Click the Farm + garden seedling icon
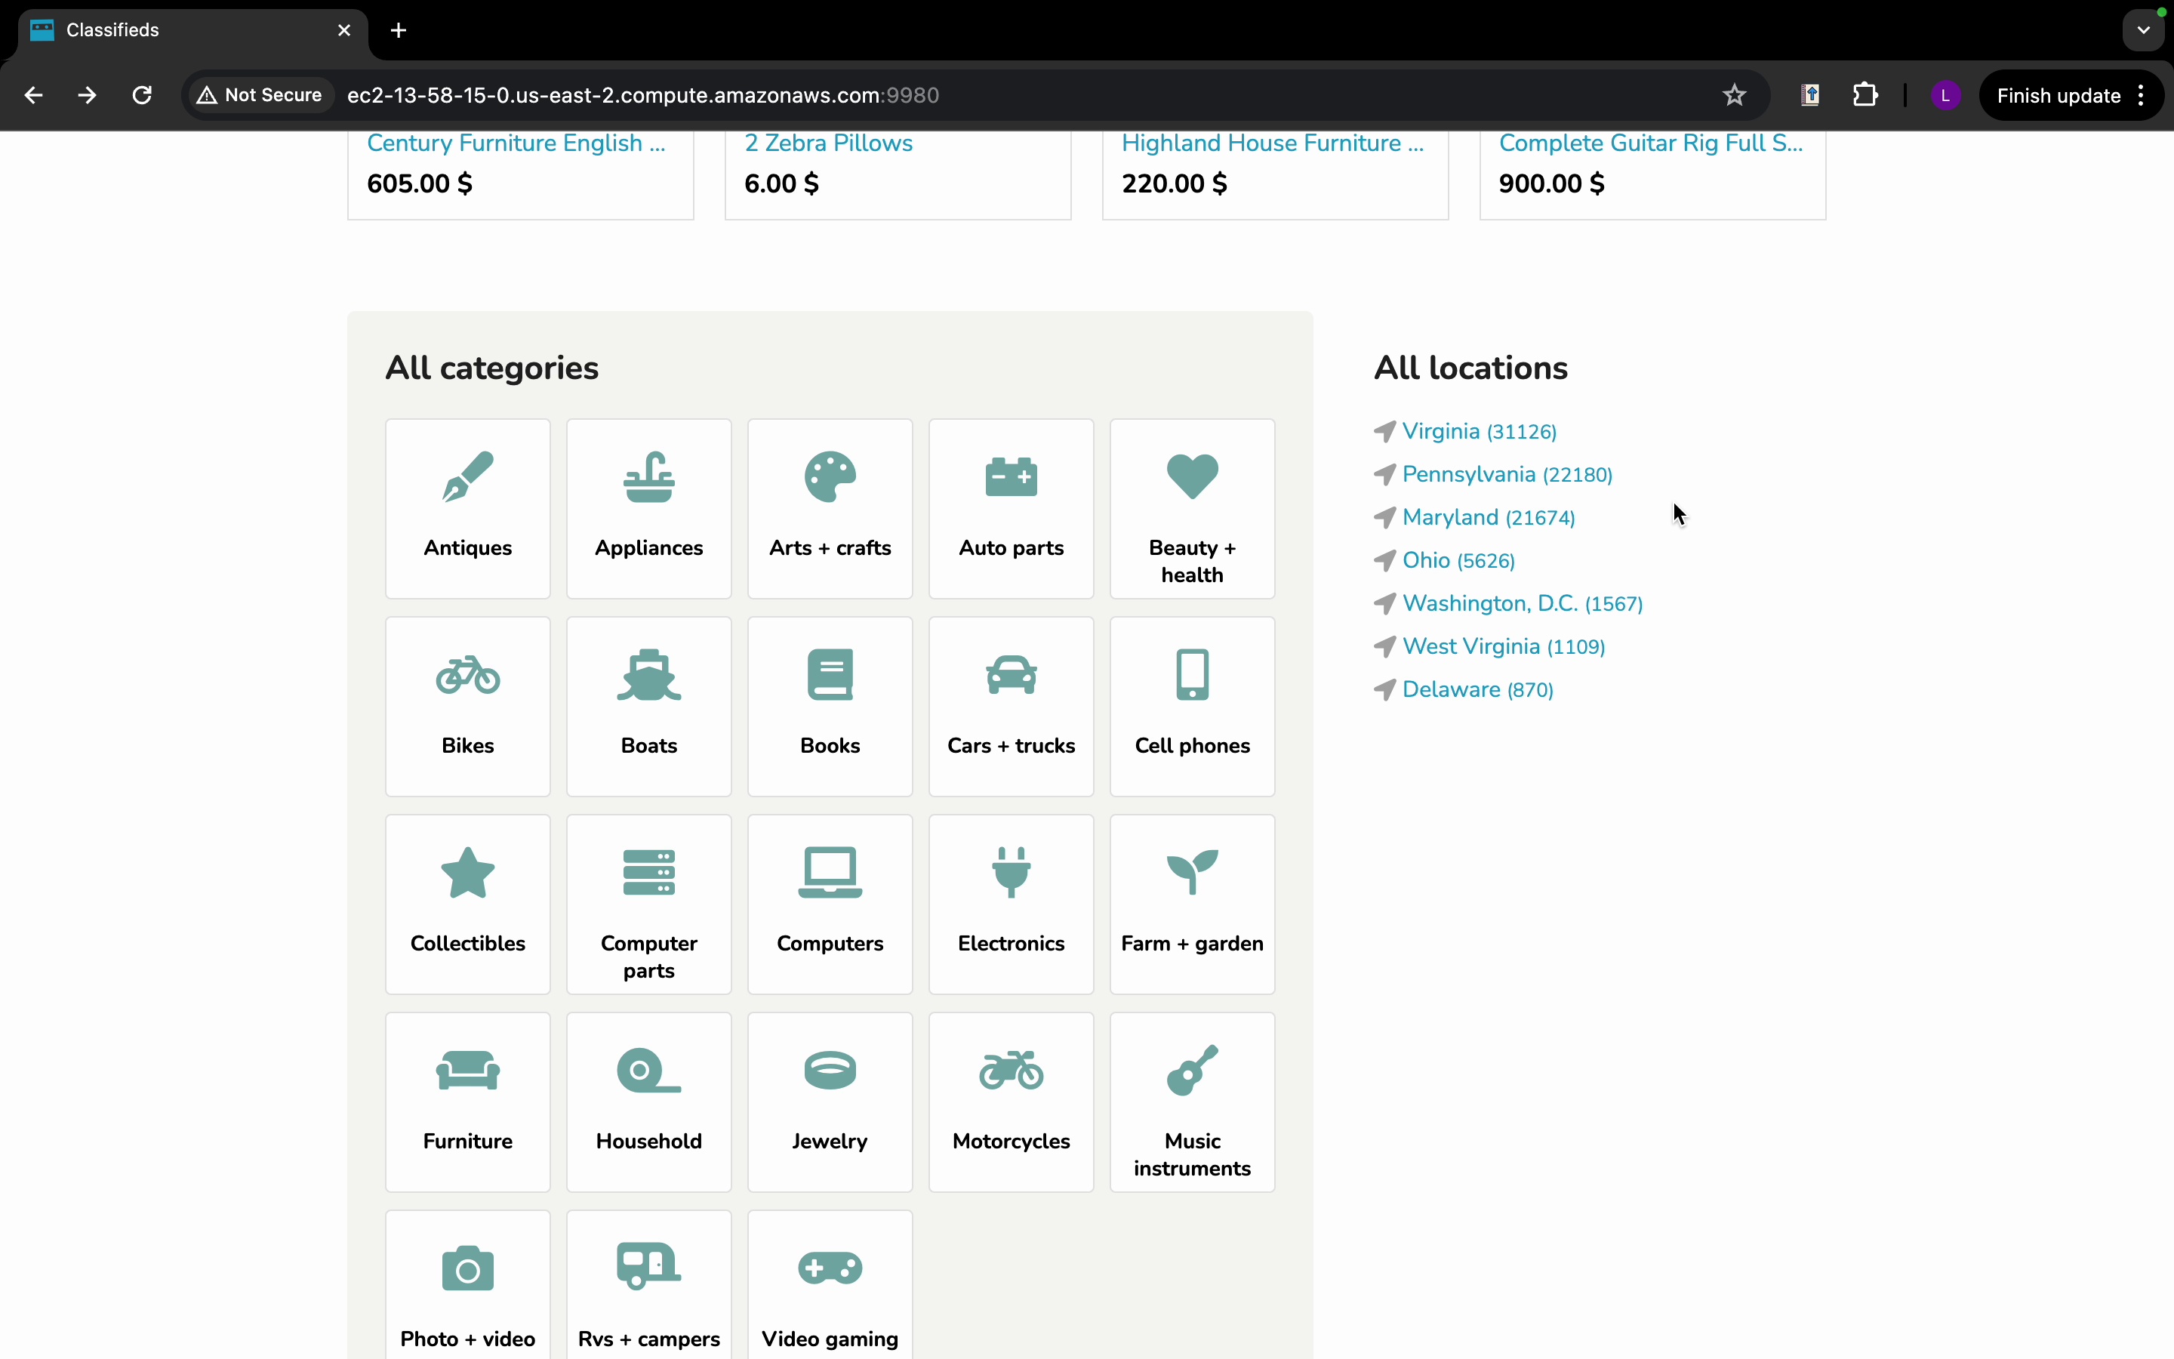 click(x=1192, y=872)
